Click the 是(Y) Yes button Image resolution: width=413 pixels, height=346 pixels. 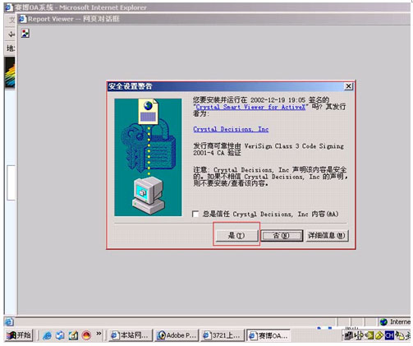tap(236, 235)
